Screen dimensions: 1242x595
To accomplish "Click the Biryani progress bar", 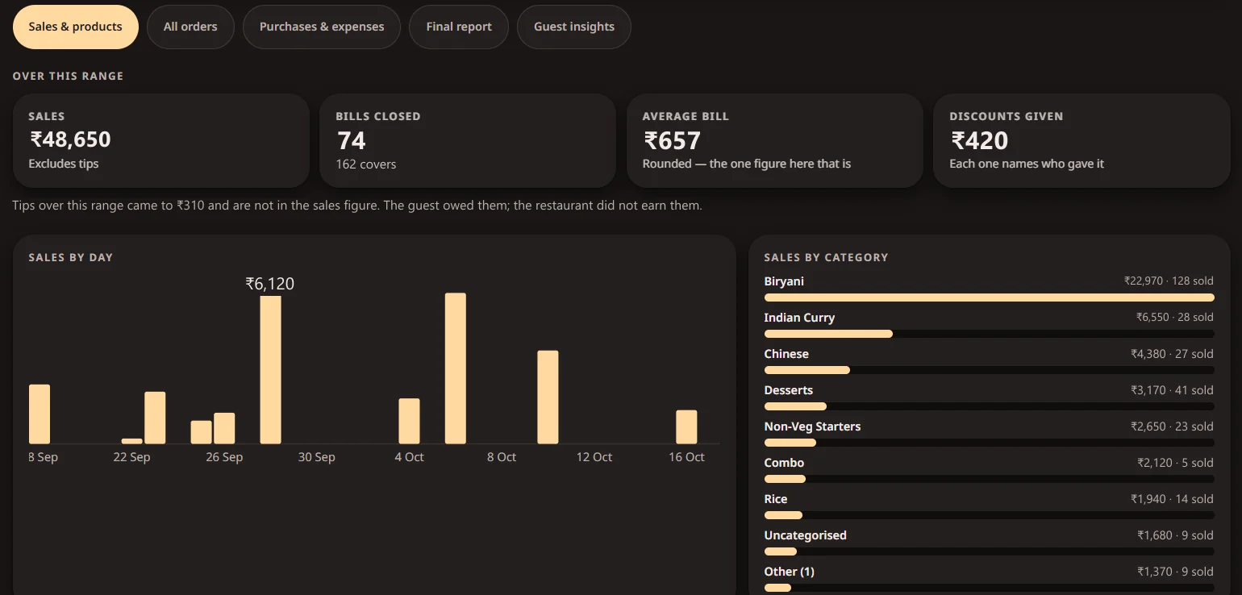I will click(x=989, y=297).
